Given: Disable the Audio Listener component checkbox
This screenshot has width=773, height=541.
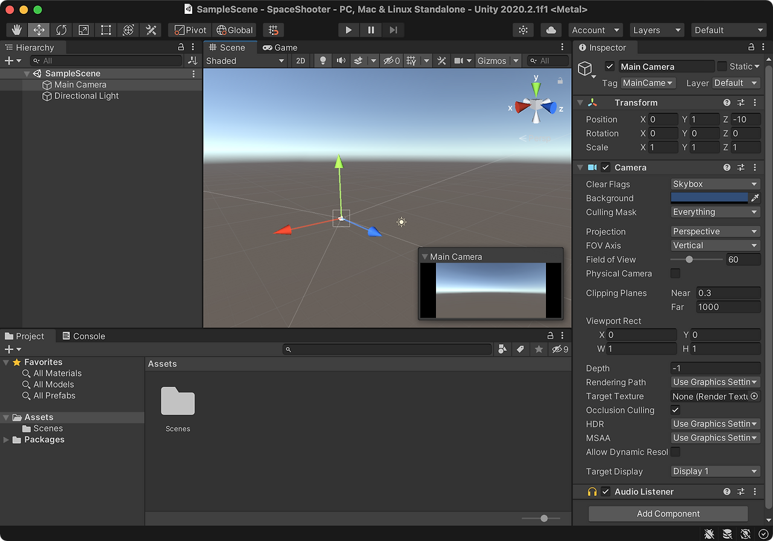Looking at the screenshot, I should click(x=606, y=491).
